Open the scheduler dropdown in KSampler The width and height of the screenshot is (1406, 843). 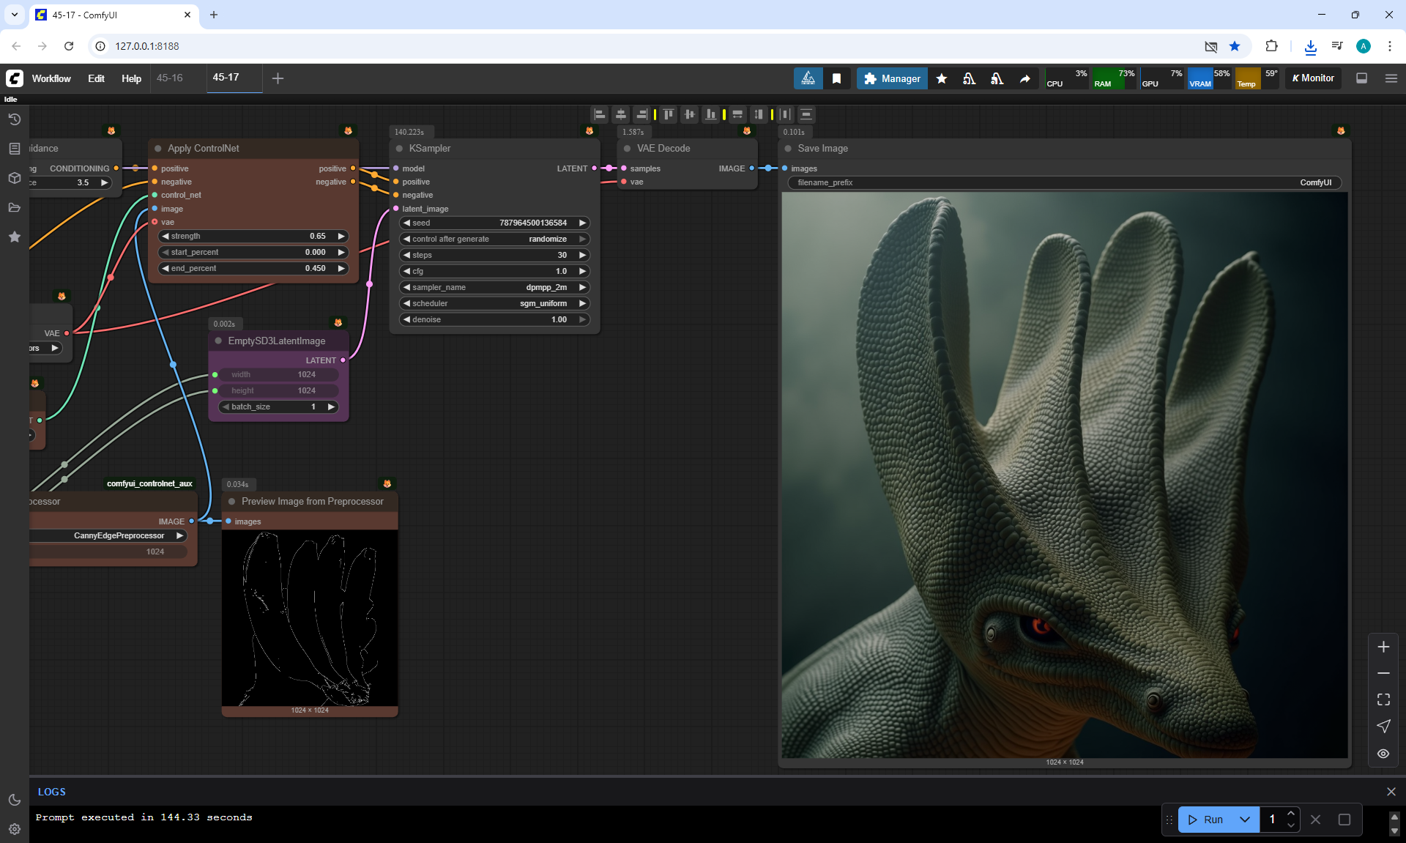[495, 303]
